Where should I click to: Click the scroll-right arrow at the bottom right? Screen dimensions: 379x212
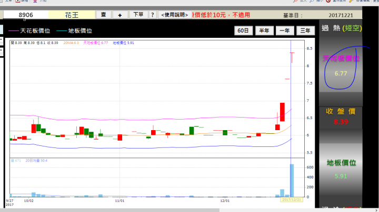tap(376, 210)
